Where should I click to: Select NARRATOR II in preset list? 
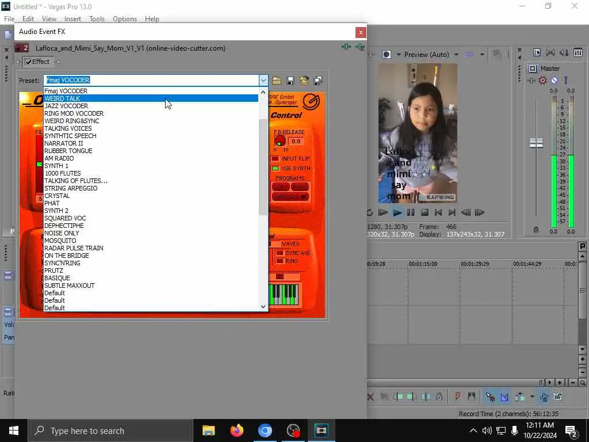click(x=151, y=143)
